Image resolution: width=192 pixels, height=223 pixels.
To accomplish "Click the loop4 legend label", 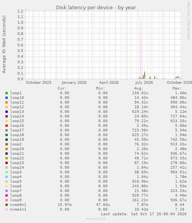I will click(16, 177).
